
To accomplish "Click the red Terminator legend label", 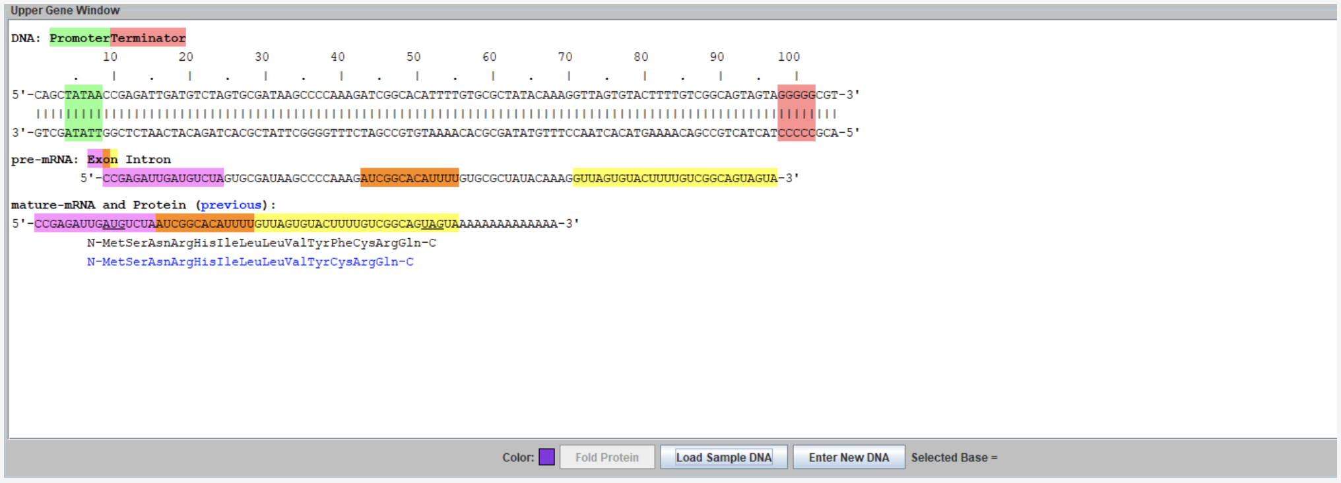I will tap(148, 38).
